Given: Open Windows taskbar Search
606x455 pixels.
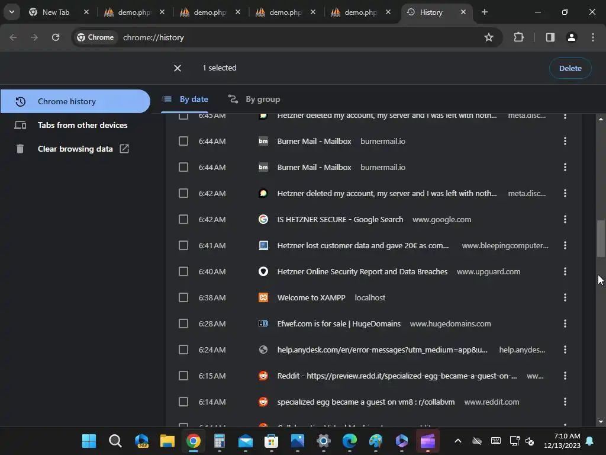Looking at the screenshot, I should point(115,441).
